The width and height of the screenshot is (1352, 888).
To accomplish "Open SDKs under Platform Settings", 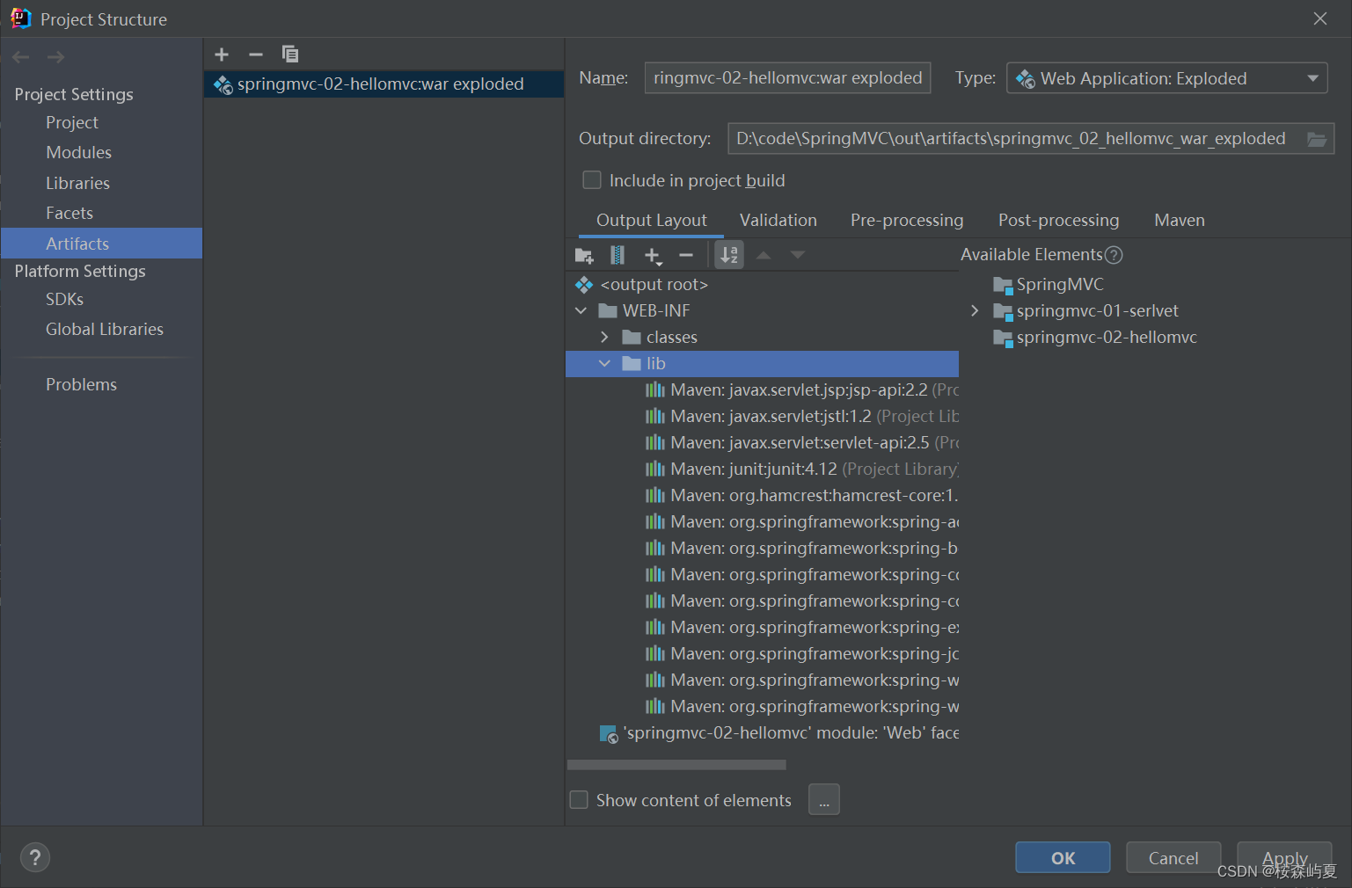I will 65,299.
